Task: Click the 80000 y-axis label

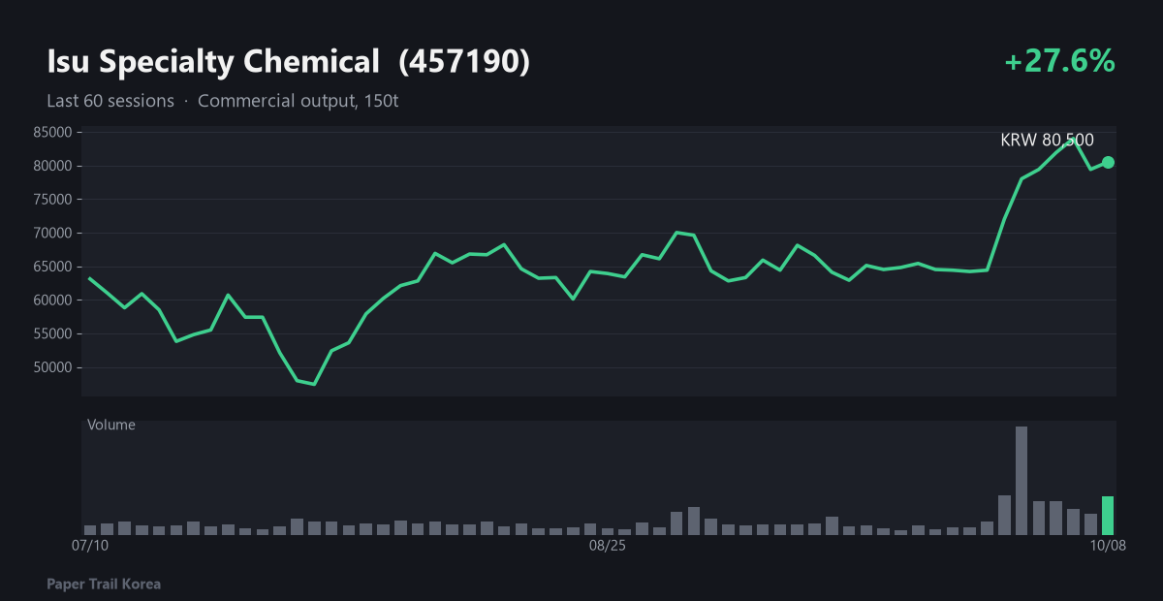Action: [53, 166]
